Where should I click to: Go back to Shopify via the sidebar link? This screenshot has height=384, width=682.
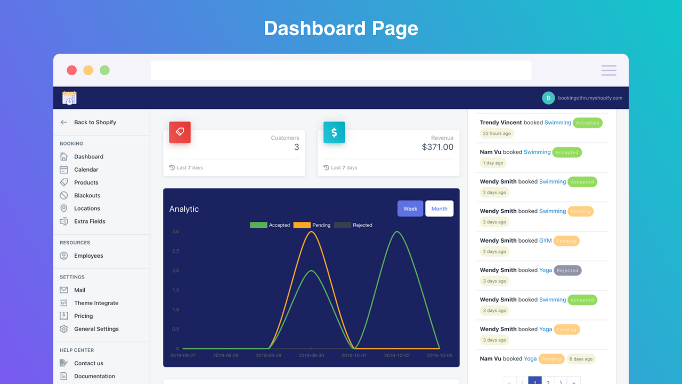(95, 122)
